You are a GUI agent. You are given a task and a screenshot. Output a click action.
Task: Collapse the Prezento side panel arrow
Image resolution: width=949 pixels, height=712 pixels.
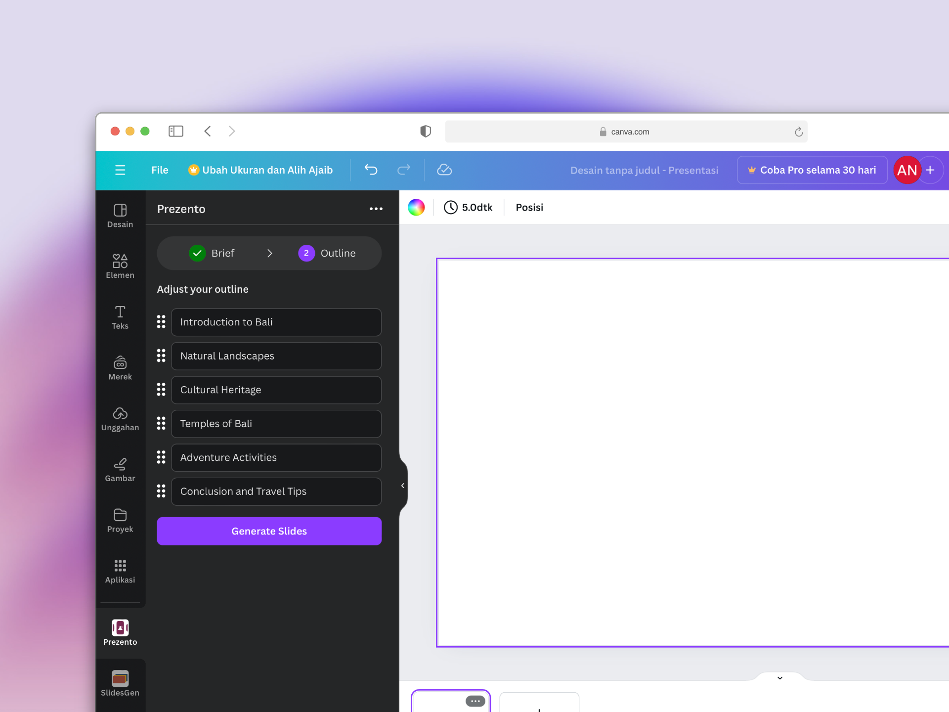pos(403,486)
